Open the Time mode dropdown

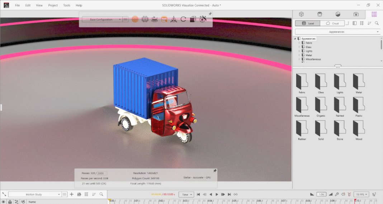click(x=186, y=194)
